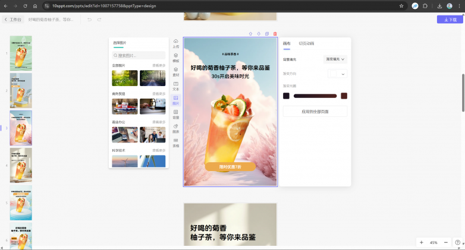Open the browser profile avatar
Viewport: 465px width, 250px height.
tap(450, 6)
